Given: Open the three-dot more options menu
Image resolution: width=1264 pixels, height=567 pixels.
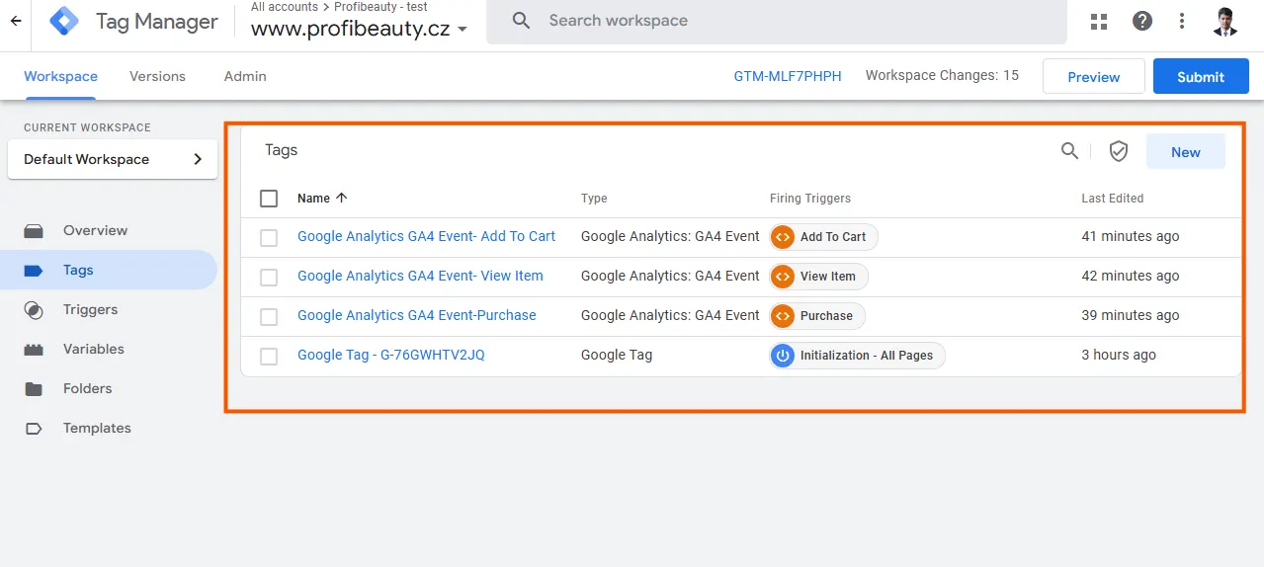Looking at the screenshot, I should click(1182, 21).
